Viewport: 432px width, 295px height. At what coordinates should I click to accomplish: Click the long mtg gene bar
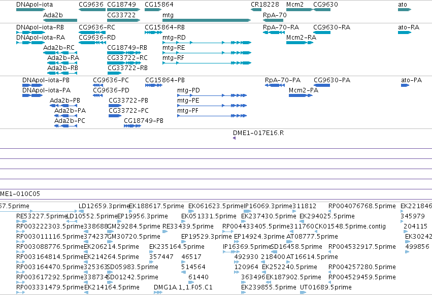pyautogui.click(x=207, y=20)
